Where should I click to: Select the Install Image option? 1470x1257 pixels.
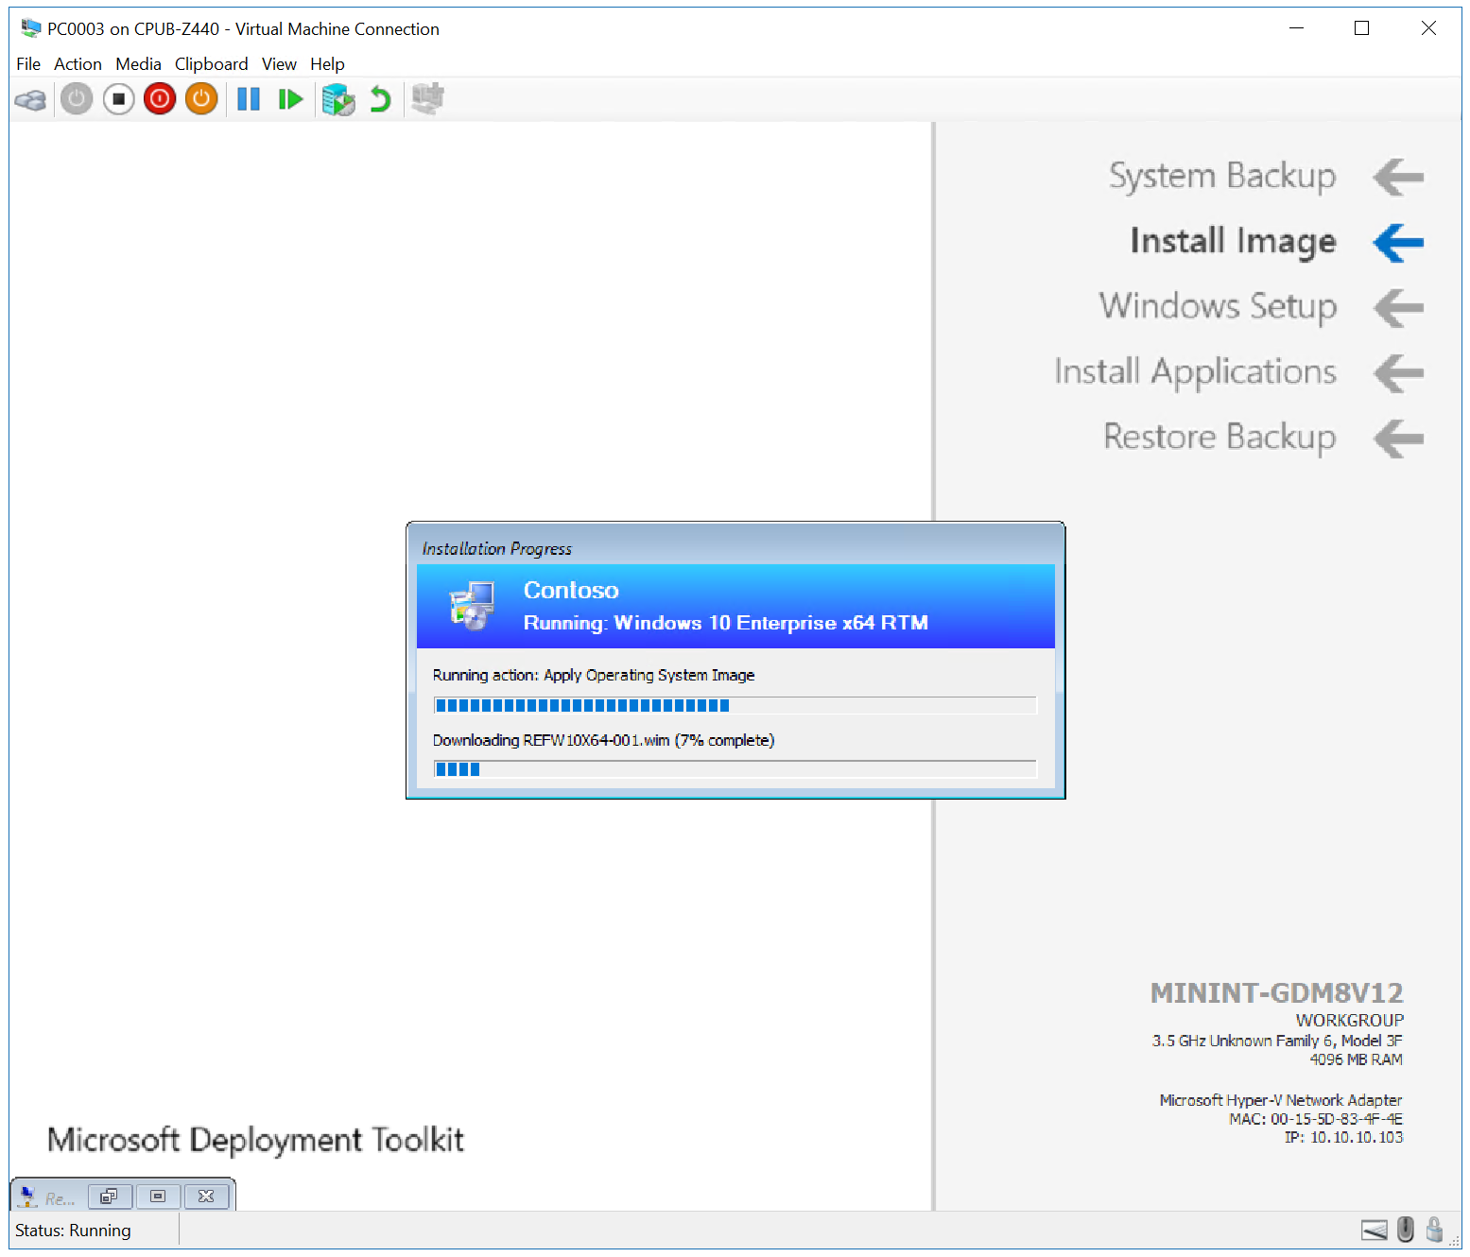click(1231, 241)
